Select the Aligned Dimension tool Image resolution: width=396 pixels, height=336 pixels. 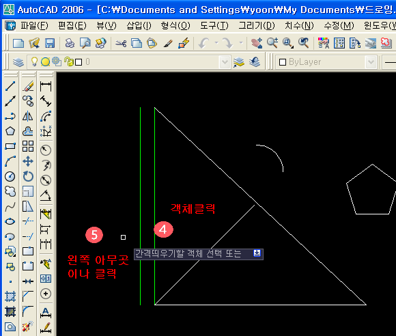(x=46, y=101)
